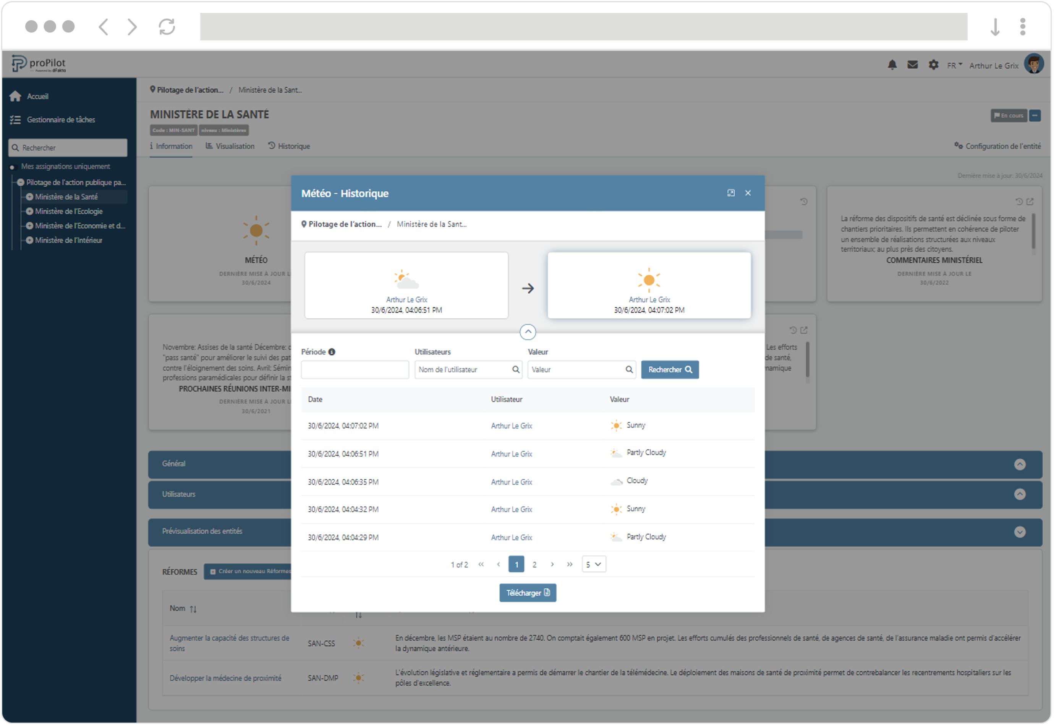Click the Rechercher button

coord(670,370)
